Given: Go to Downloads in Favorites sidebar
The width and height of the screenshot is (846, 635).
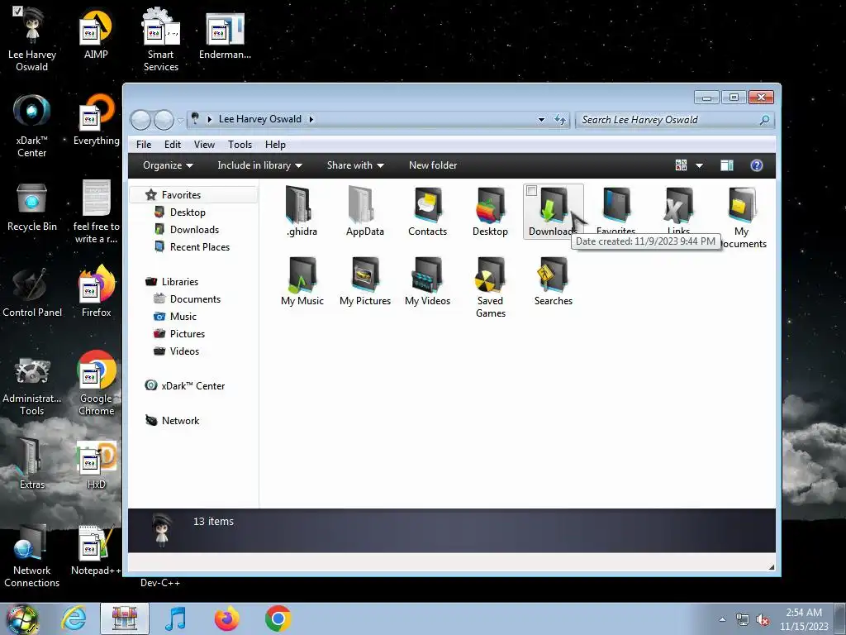Looking at the screenshot, I should pyautogui.click(x=194, y=230).
